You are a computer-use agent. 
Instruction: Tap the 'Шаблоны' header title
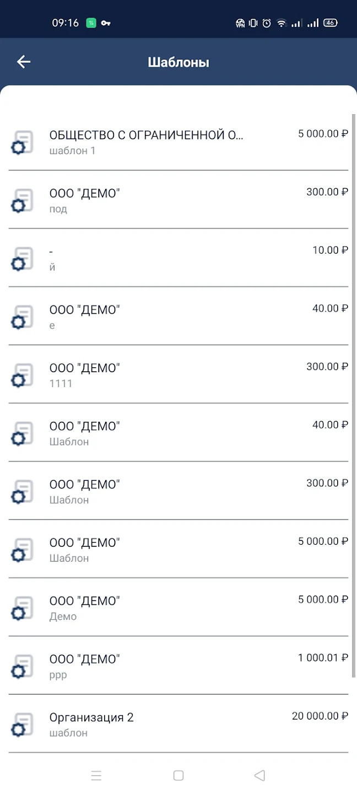tap(178, 62)
